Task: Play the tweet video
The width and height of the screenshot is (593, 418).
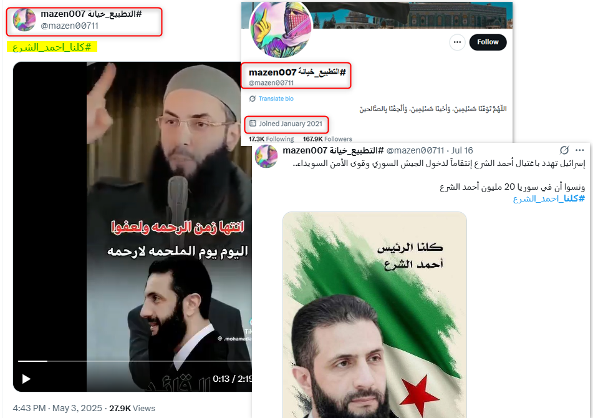Action: tap(26, 379)
